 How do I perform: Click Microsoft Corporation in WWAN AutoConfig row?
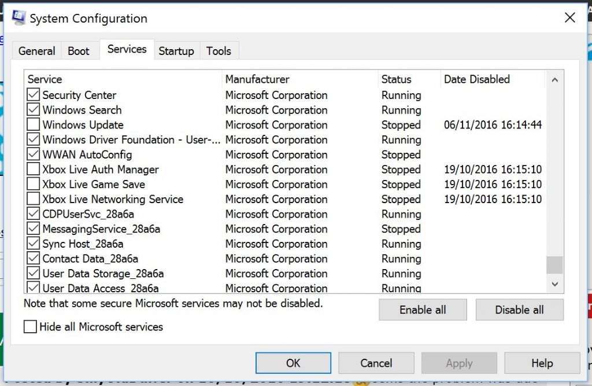[276, 155]
